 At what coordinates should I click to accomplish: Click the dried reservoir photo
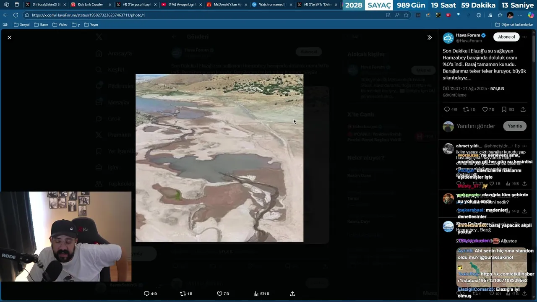(219, 158)
